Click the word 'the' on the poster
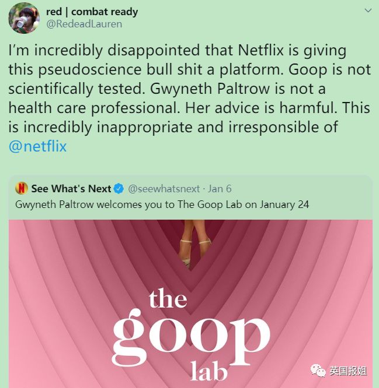Image resolution: width=379 pixels, height=388 pixels. click(168, 298)
